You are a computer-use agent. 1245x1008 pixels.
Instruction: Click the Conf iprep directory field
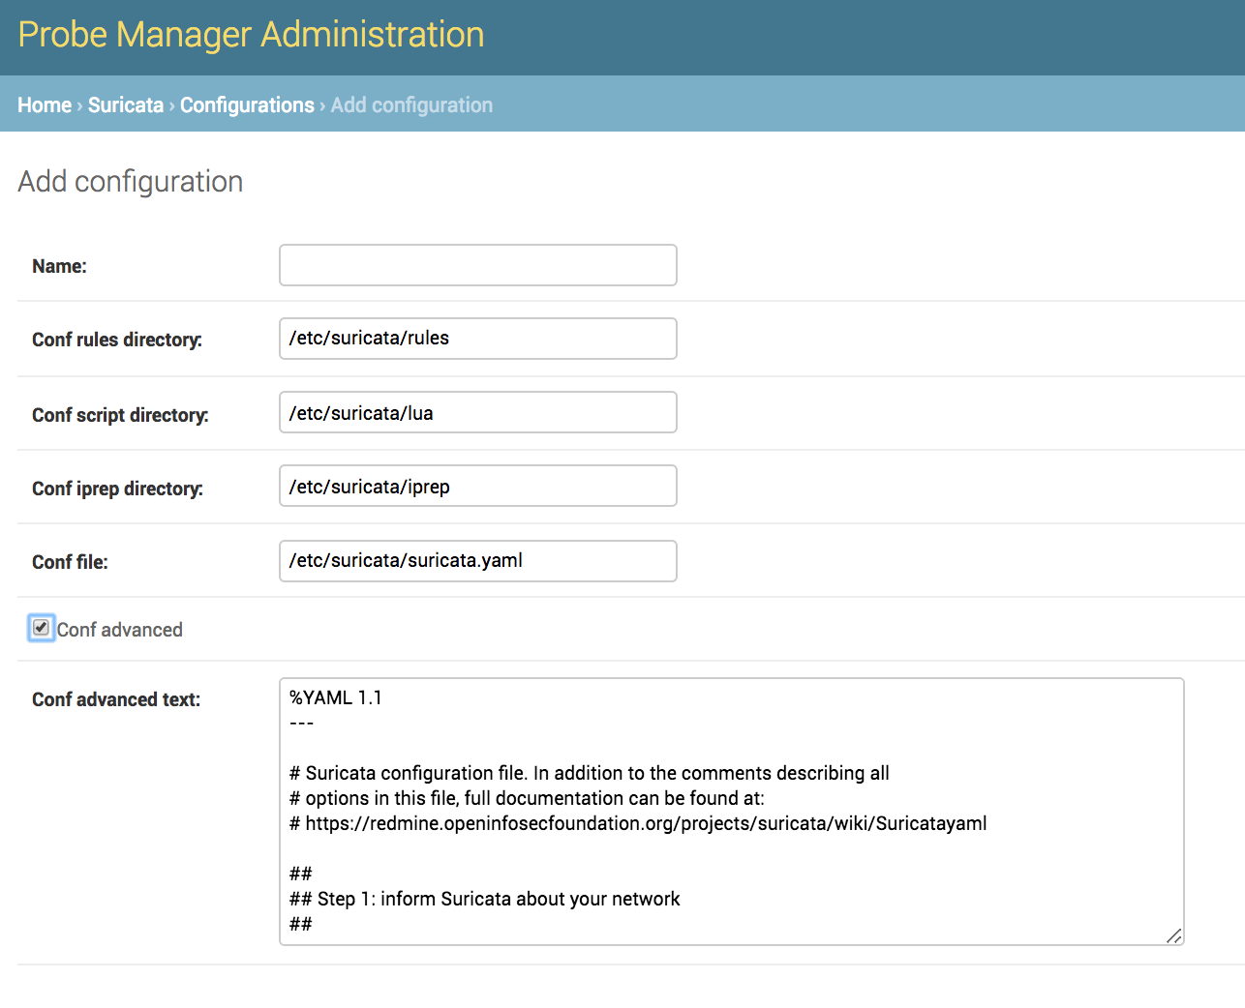[478, 486]
